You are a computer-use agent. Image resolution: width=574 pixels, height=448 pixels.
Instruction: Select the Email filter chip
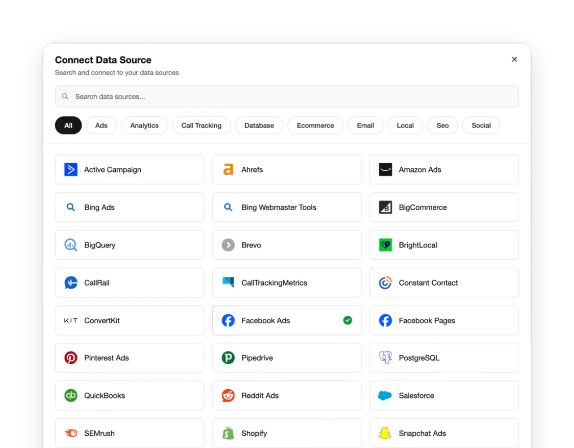[365, 125]
